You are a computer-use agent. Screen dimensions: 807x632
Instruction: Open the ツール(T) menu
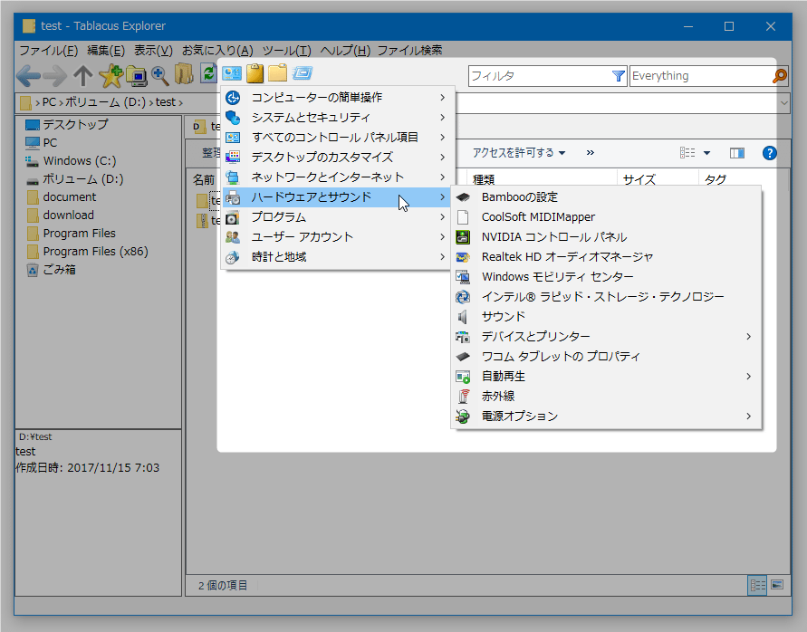(287, 51)
